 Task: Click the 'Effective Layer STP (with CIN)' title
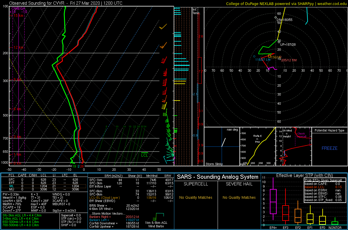(x=304, y=176)
